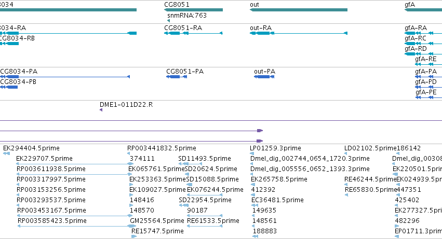This screenshot has width=442, height=239.
Task: Click the 148416 feature label
Action: click(142, 200)
